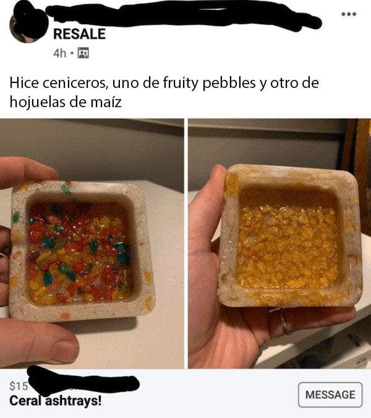Open the corn flakes ashtray photo
371x418 pixels.
(279, 243)
